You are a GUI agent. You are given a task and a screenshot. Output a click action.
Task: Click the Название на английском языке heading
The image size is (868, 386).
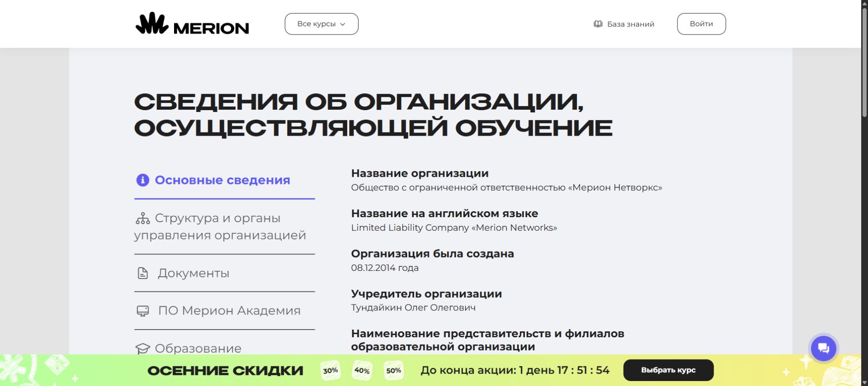coord(445,213)
